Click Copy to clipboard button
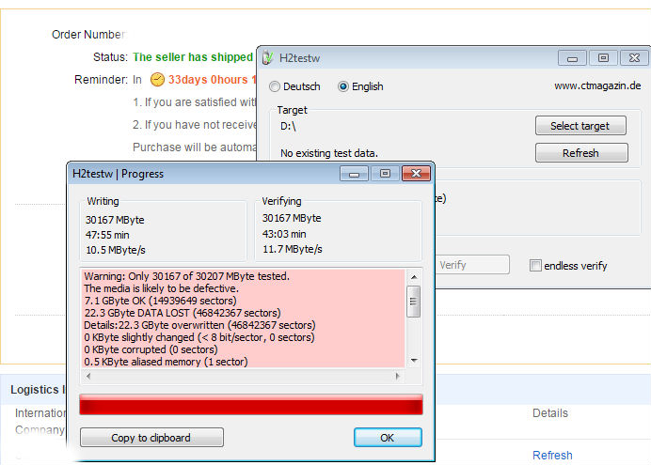This screenshot has width=651, height=465. 151,438
